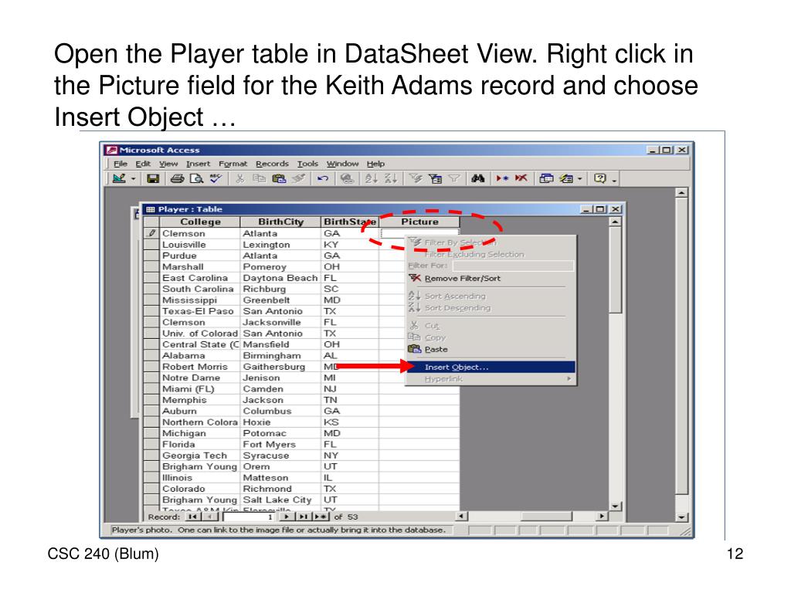Click the Delete Record toolbar icon

pyautogui.click(x=521, y=178)
